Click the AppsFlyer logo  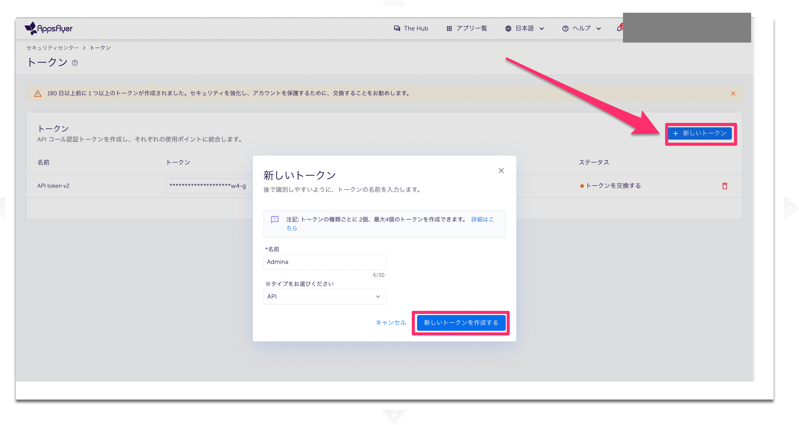click(49, 29)
